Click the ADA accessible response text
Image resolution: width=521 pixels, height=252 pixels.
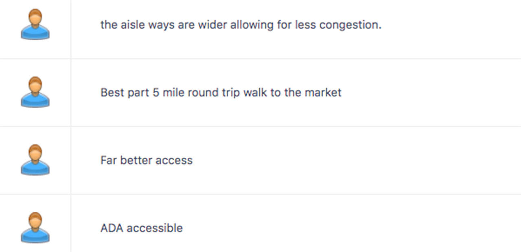[142, 228]
